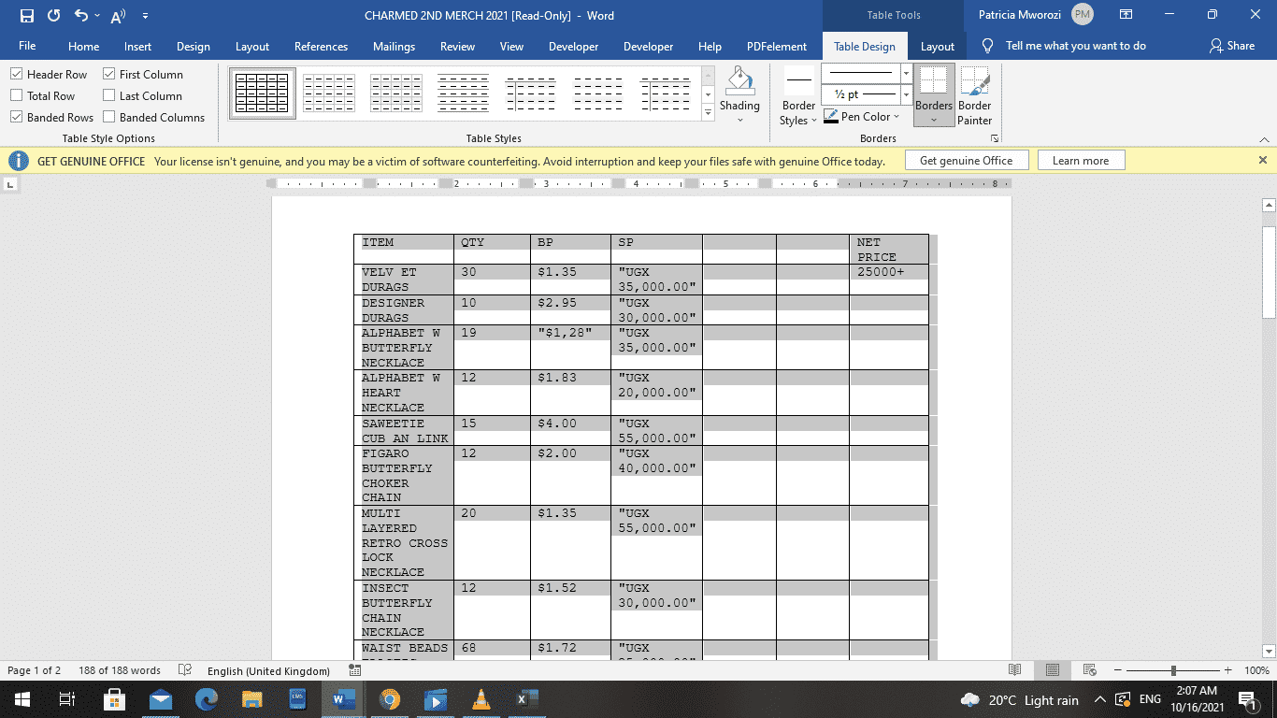This screenshot has width=1277, height=718.
Task: Open the line weight dropdown showing ½ pt
Action: tap(904, 95)
